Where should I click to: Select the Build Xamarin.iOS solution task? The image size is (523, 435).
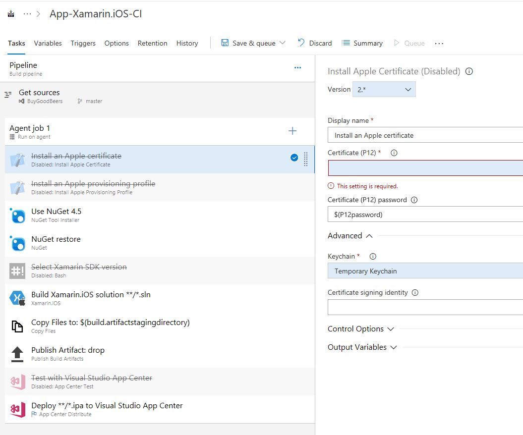pyautogui.click(x=160, y=298)
